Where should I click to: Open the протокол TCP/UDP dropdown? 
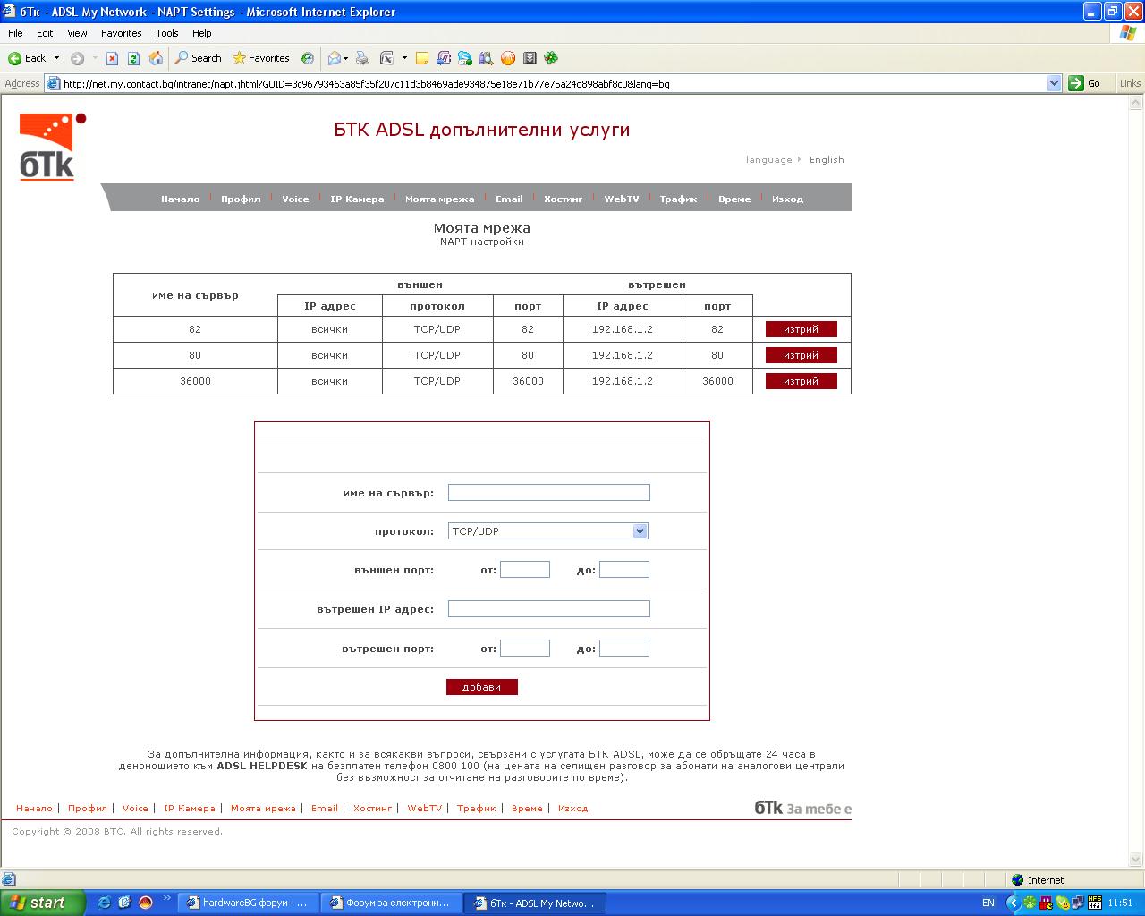point(547,530)
